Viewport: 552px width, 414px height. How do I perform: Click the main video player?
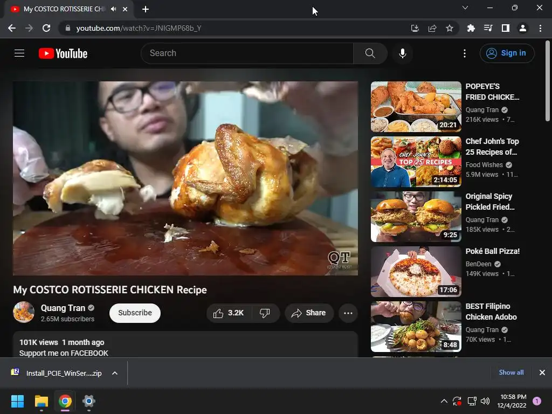click(x=185, y=178)
